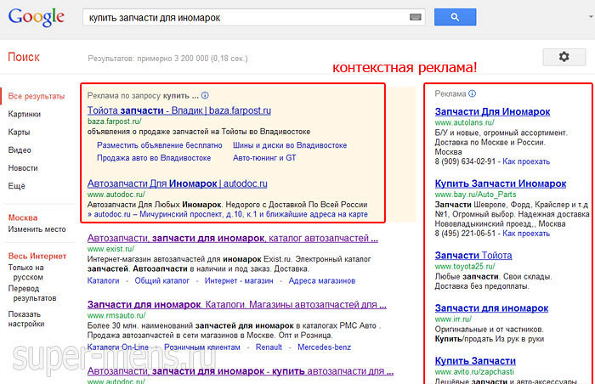Click info icon next to right-column 'Реклама'
Screen dimensions: 595x384
(472, 93)
